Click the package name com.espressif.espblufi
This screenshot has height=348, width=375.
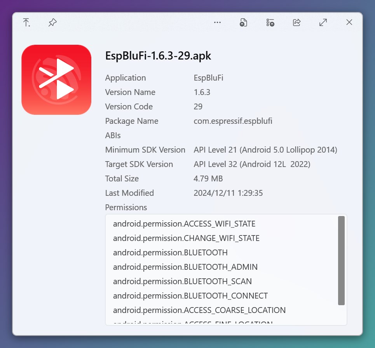coord(233,121)
